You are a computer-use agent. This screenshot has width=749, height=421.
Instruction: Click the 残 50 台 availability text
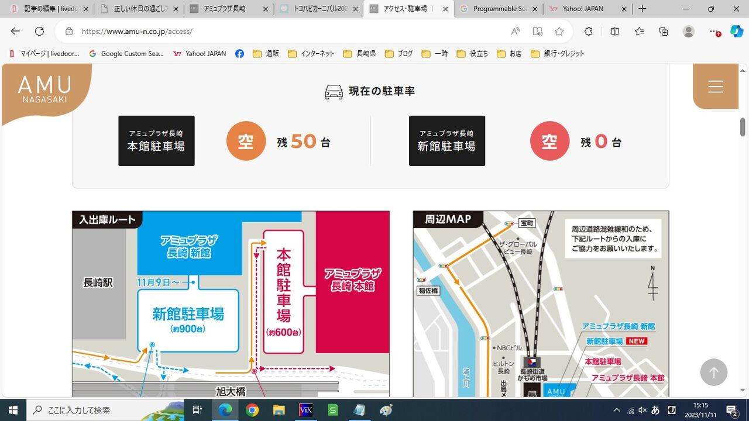tap(304, 142)
